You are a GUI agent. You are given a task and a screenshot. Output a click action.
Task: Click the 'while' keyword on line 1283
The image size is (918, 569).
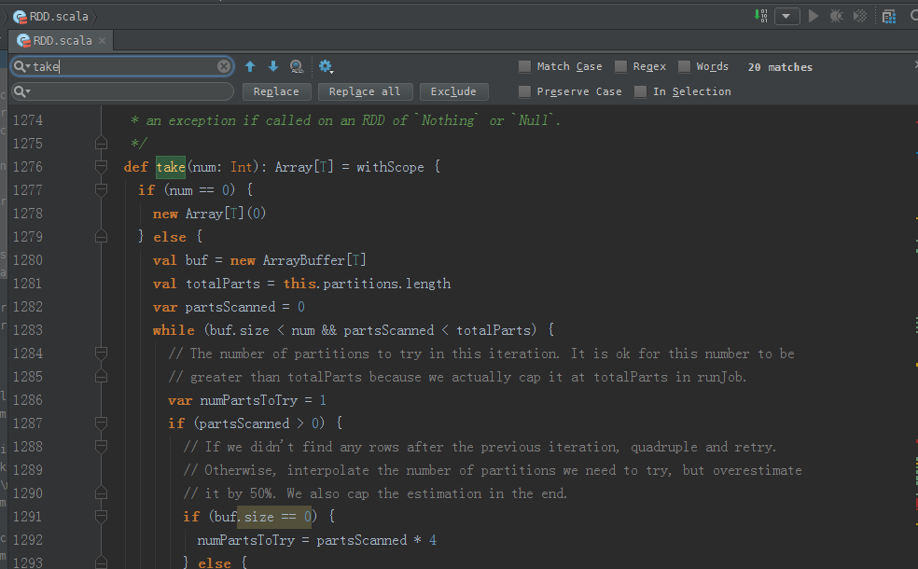174,330
